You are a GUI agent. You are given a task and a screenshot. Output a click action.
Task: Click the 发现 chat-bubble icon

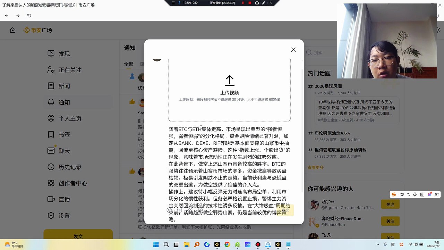click(x=51, y=53)
